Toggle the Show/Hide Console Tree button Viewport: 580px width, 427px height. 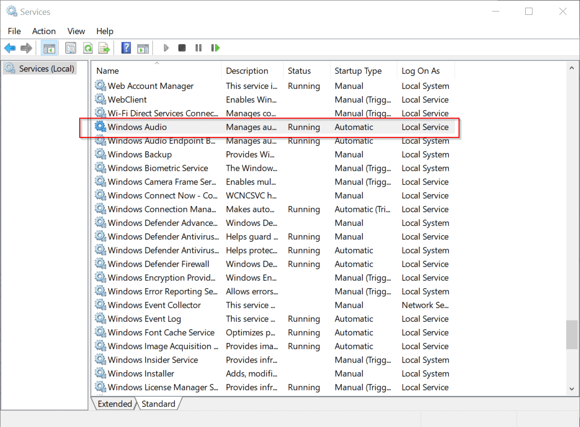(49, 48)
